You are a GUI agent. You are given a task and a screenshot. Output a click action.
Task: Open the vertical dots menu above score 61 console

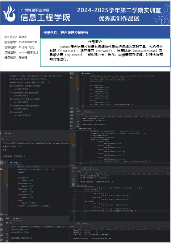(x=7, y=139)
